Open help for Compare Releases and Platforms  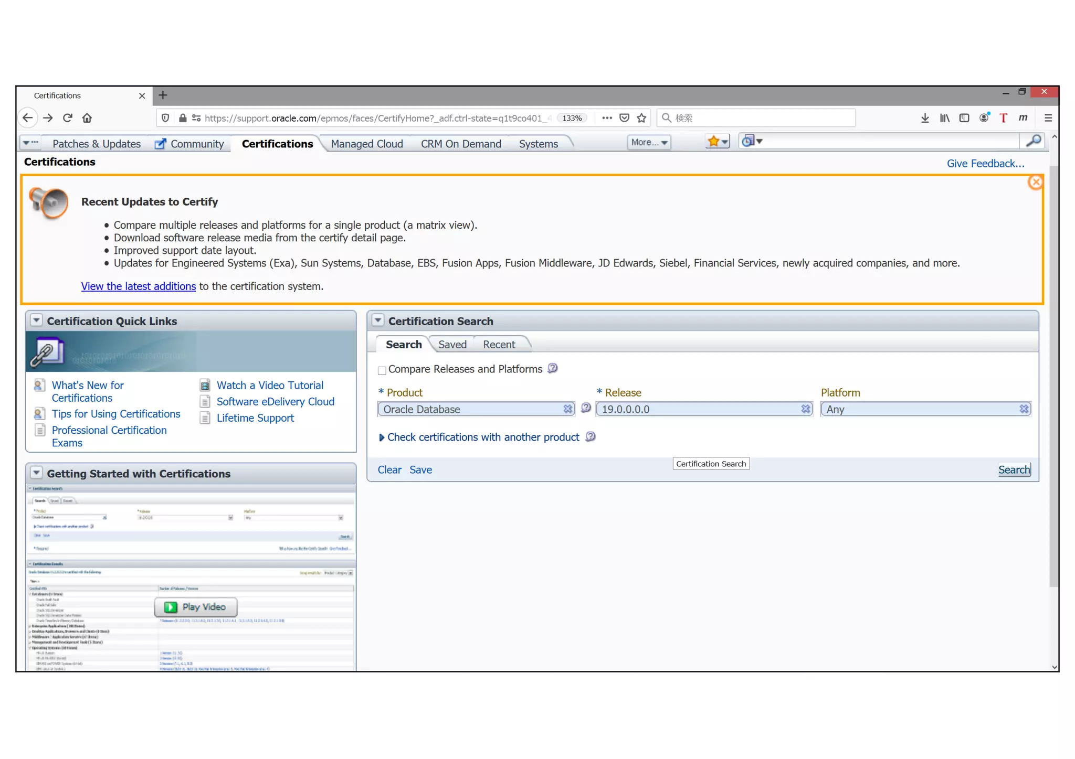tap(552, 368)
